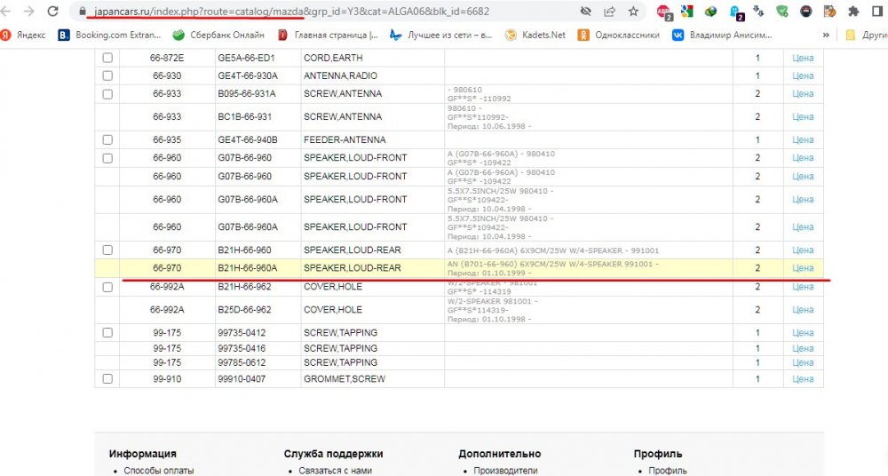Open the browser extensions puzzle icon
This screenshot has width=888, height=476.
pyautogui.click(x=853, y=12)
